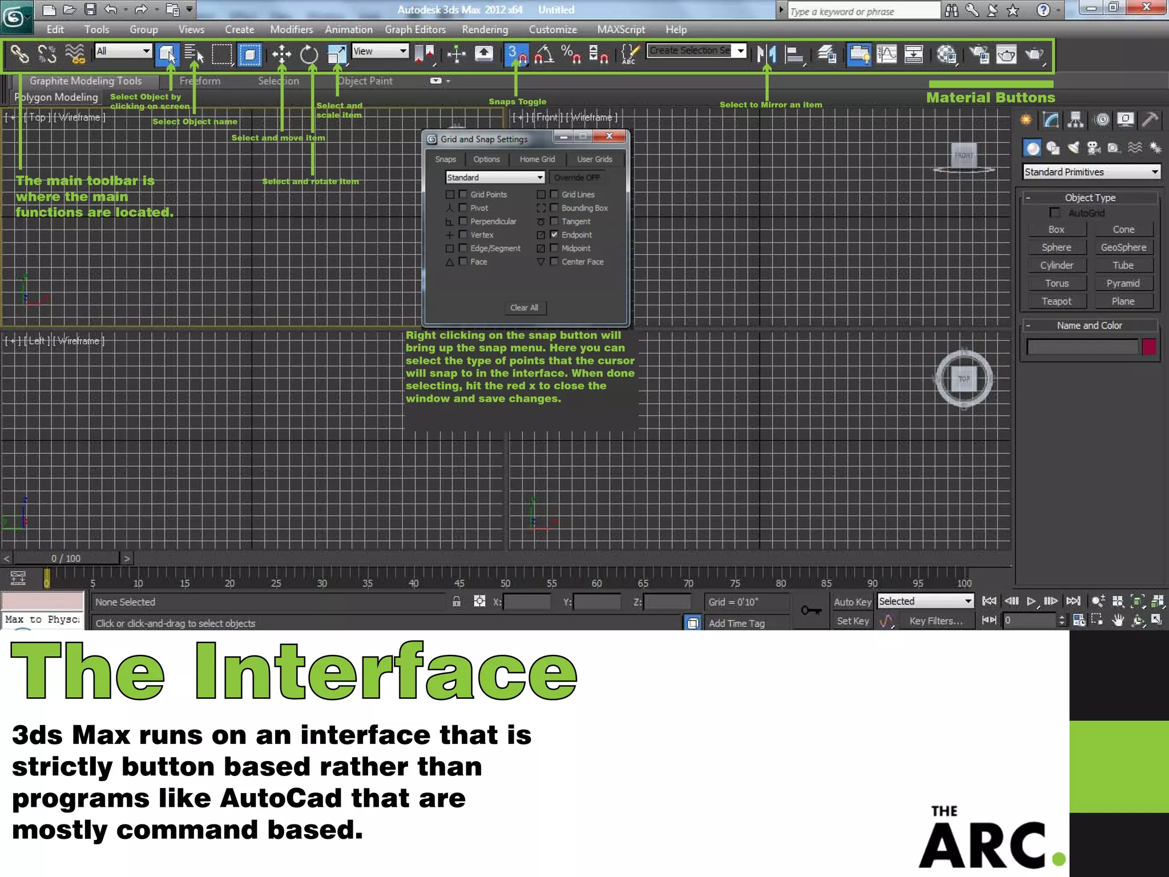Select the Cameras category icon
Screen dimensions: 1169x877
[1094, 148]
